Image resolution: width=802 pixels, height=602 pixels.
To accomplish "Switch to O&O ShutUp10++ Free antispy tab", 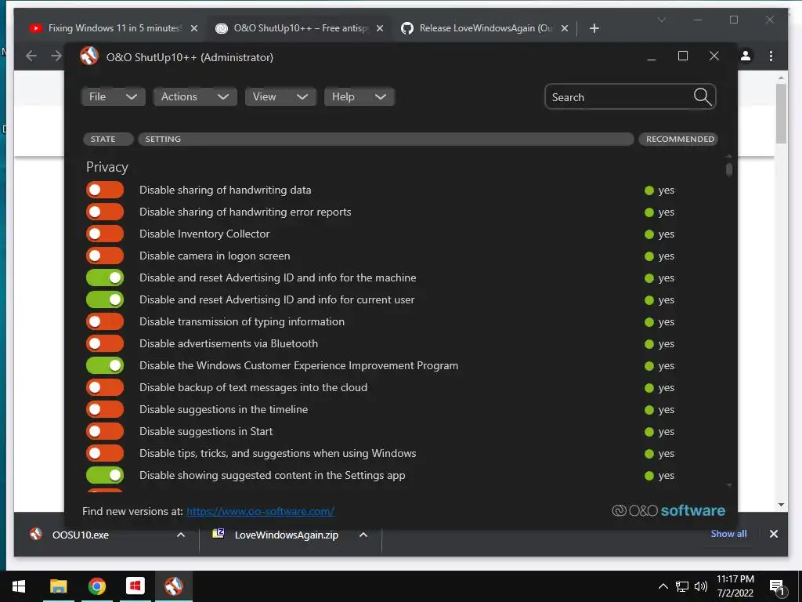I will click(300, 28).
